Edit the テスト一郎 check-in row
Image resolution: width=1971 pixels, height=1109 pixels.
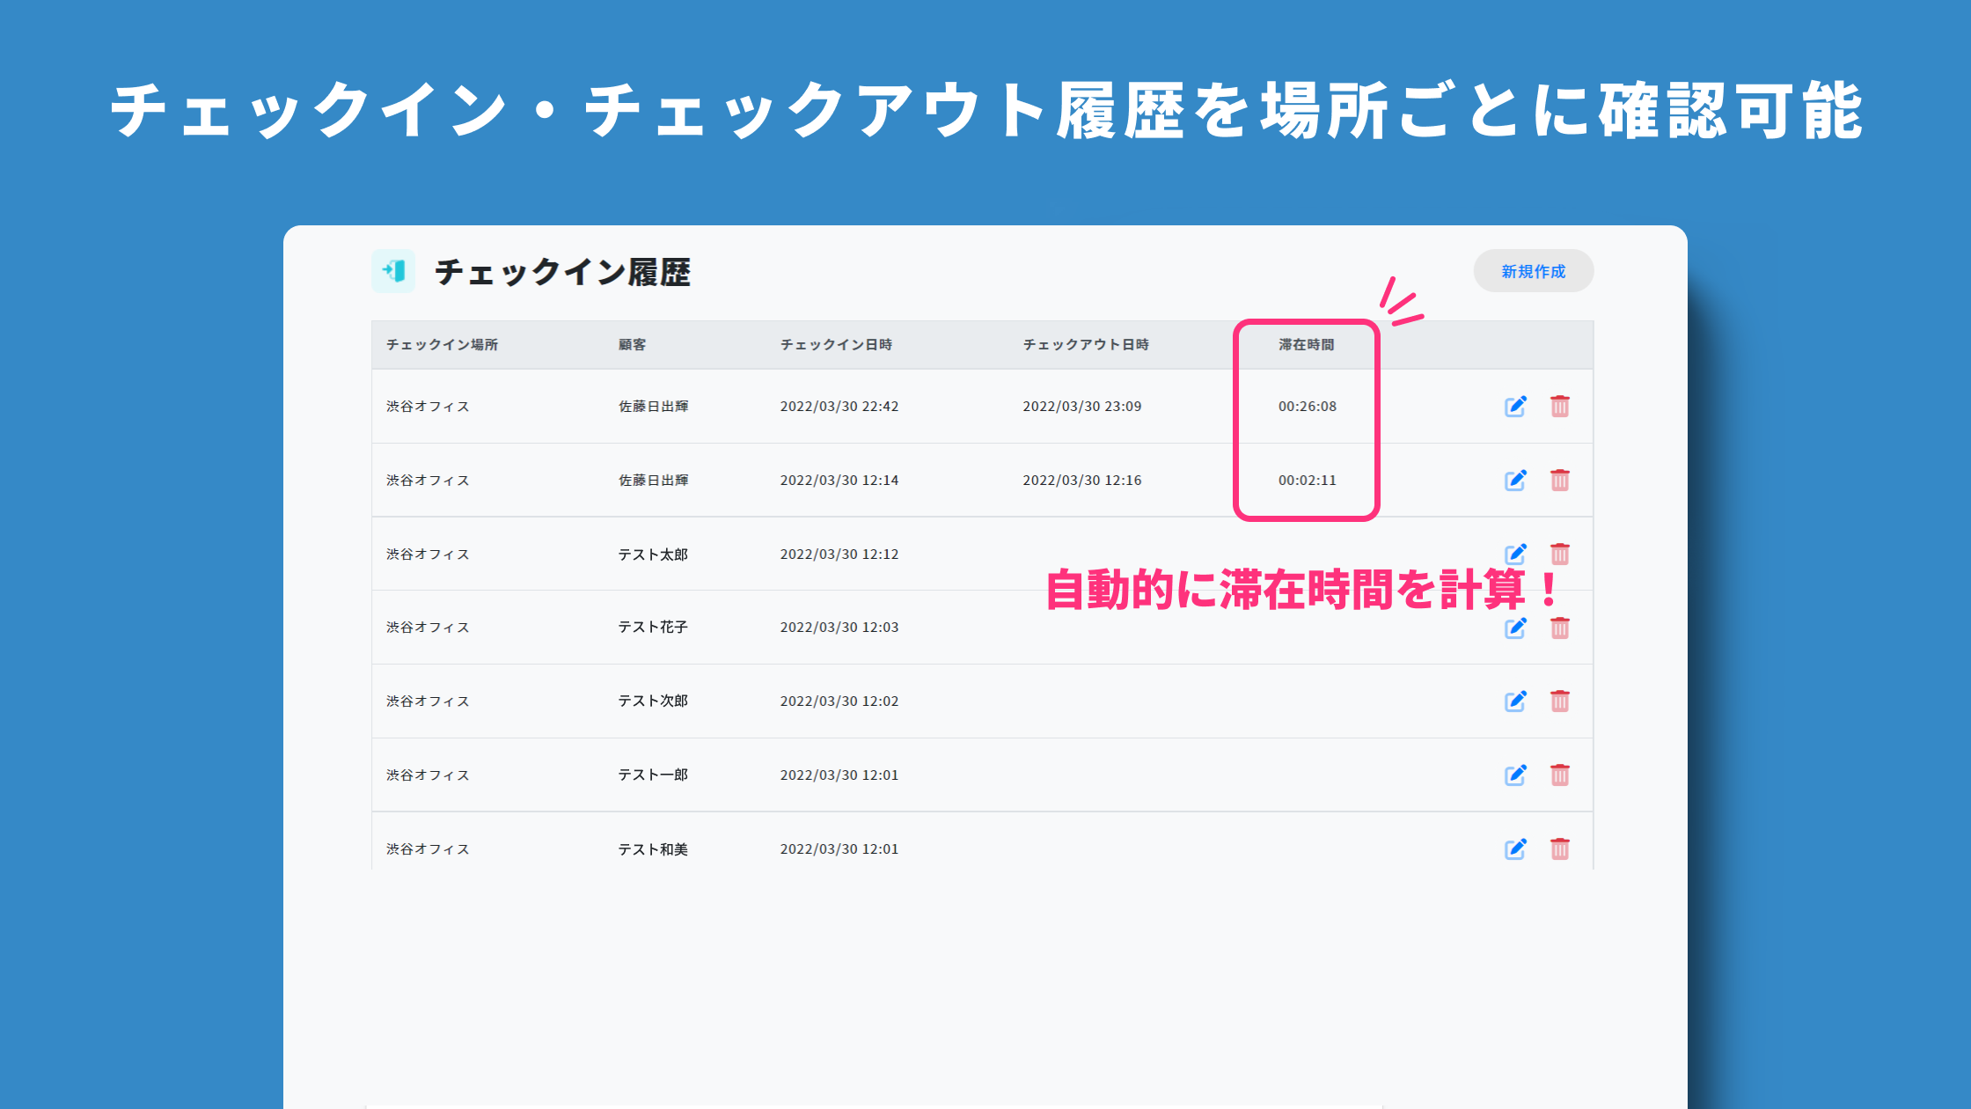coord(1514,775)
